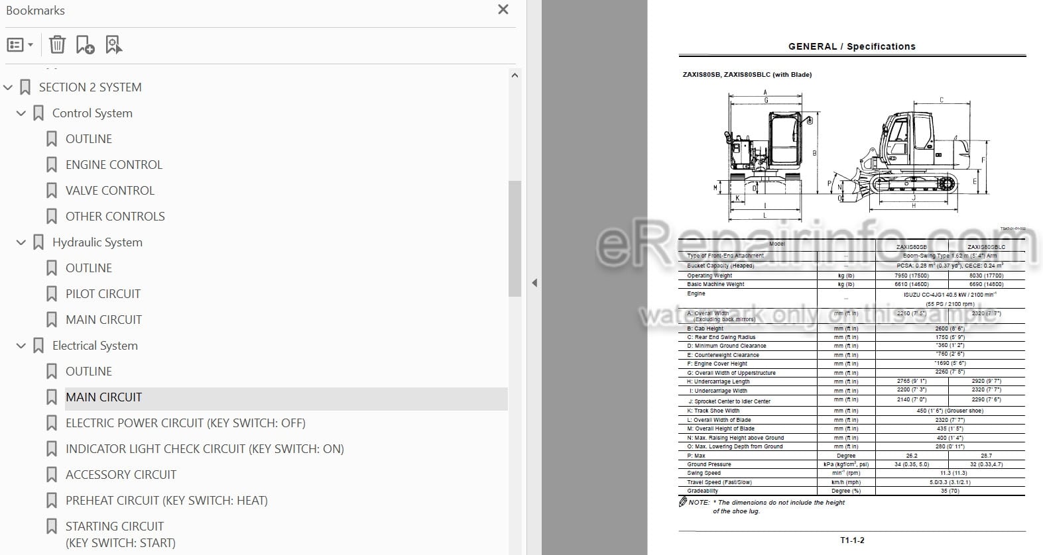The width and height of the screenshot is (1043, 555).
Task: Click the delete bookmark trash icon
Action: 58,44
